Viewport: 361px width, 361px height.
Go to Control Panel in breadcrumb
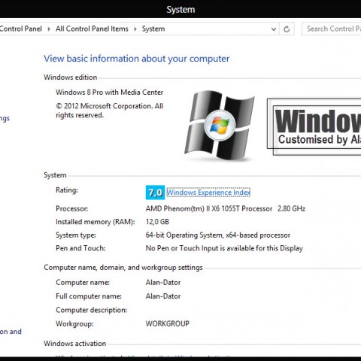point(21,29)
